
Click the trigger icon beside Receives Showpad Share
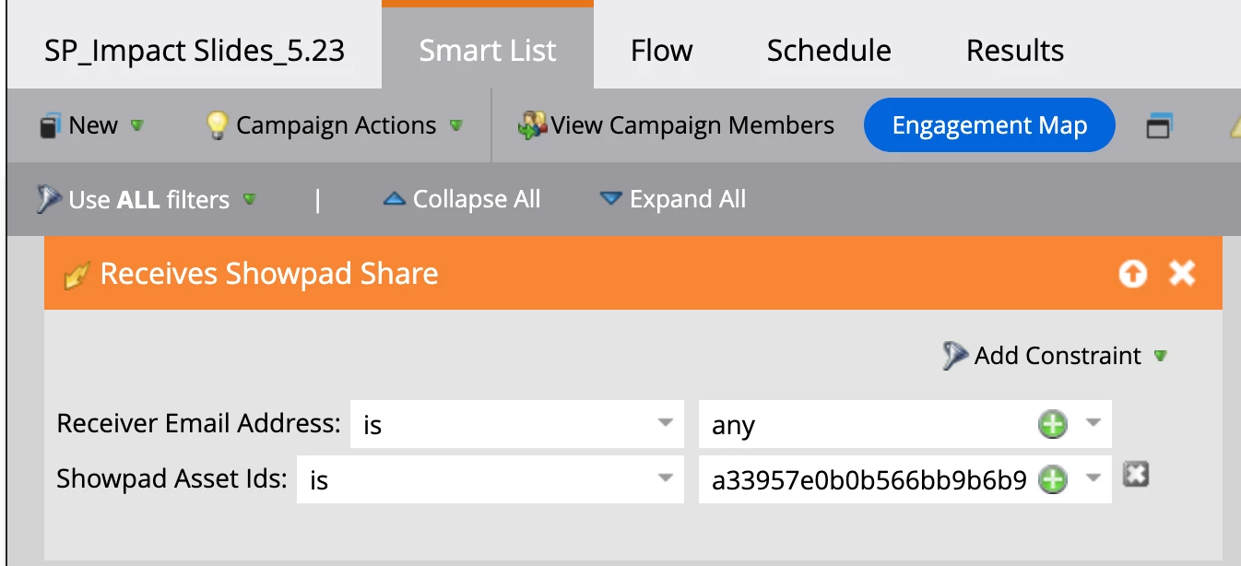tap(76, 275)
